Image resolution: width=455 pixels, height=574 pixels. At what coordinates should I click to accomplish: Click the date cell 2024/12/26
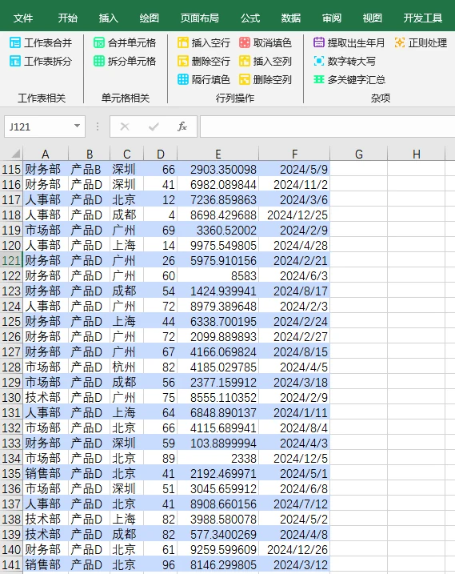click(x=294, y=549)
